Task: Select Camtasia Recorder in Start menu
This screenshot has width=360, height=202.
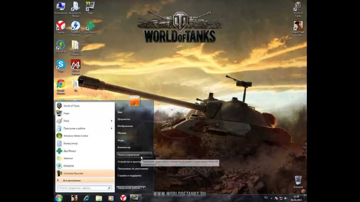Action: [x=85, y=173]
